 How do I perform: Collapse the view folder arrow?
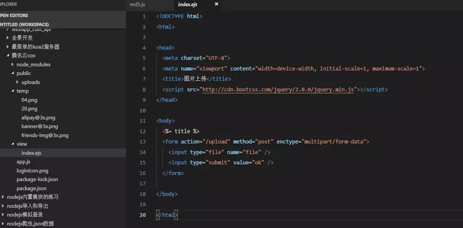click(x=13, y=144)
